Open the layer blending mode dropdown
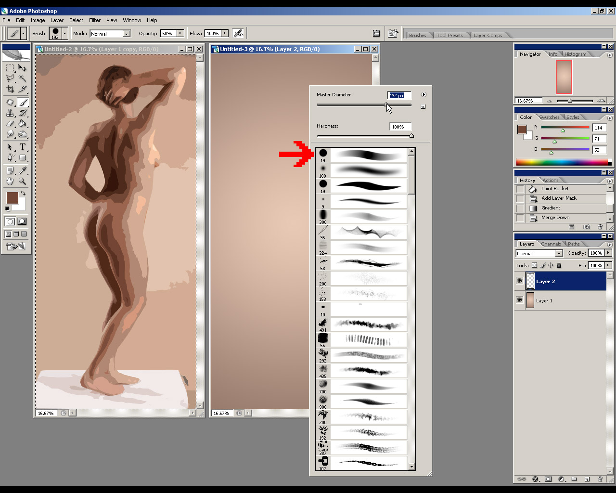Image resolution: width=616 pixels, height=493 pixels. coord(559,253)
